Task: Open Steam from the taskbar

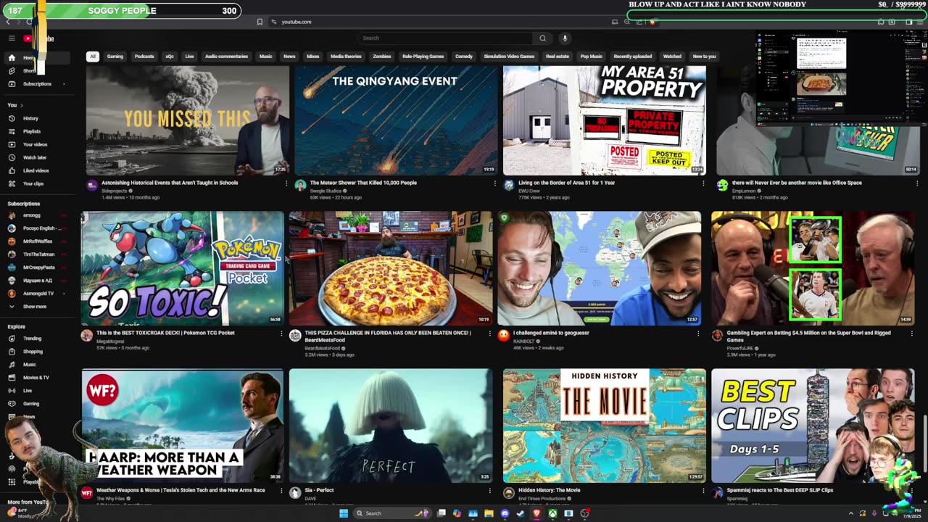Action: [x=521, y=513]
